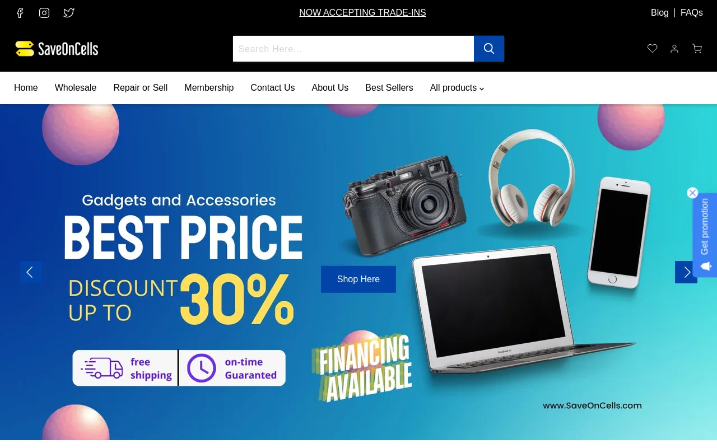Open the Facebook social icon
This screenshot has height=448, width=717.
point(20,13)
